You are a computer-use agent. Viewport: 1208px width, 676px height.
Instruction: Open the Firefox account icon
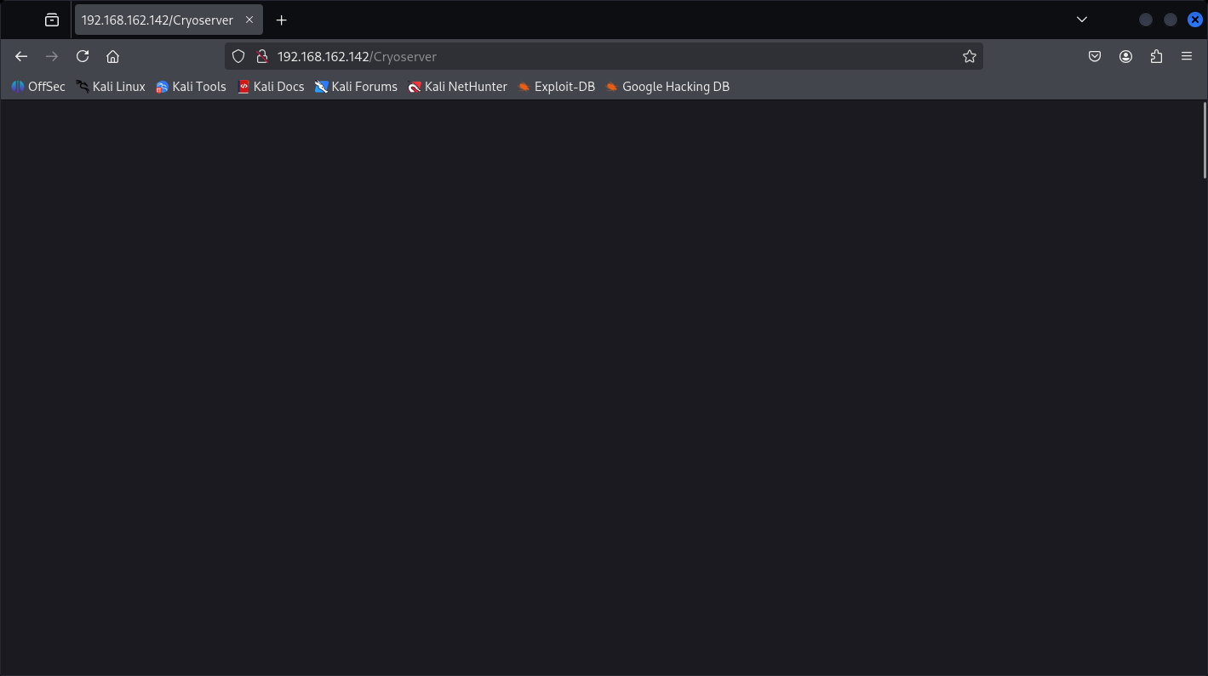pos(1125,56)
